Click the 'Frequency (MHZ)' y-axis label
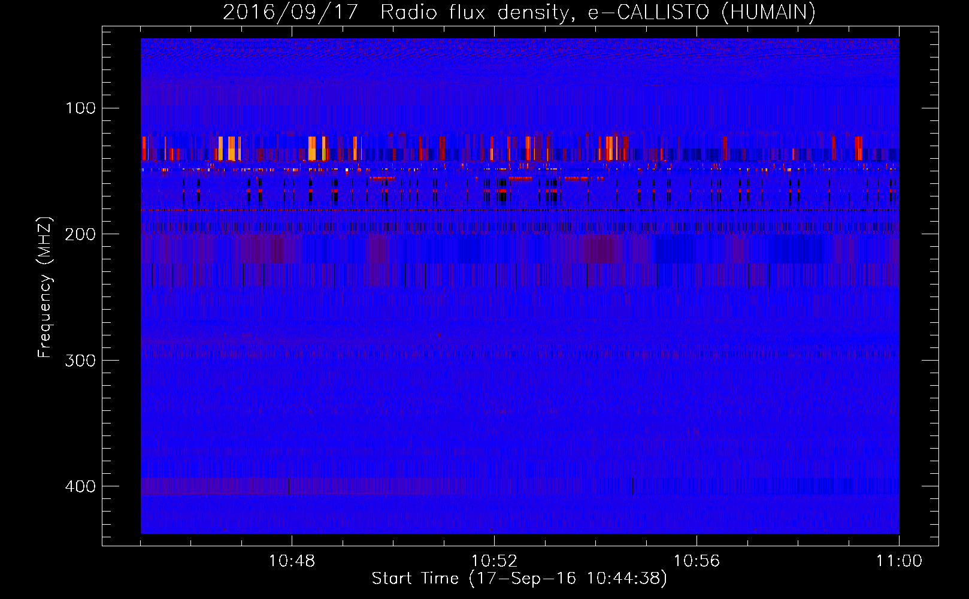Image resolution: width=969 pixels, height=599 pixels. click(x=45, y=288)
